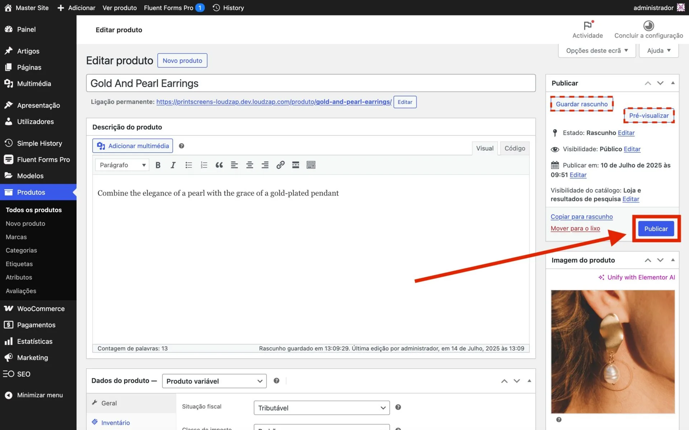Click Mover para o lixo link
Image resolution: width=689 pixels, height=430 pixels.
pyautogui.click(x=575, y=228)
